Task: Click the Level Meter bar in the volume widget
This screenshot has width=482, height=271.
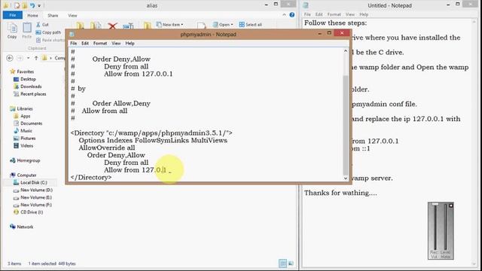Action: click(x=445, y=227)
